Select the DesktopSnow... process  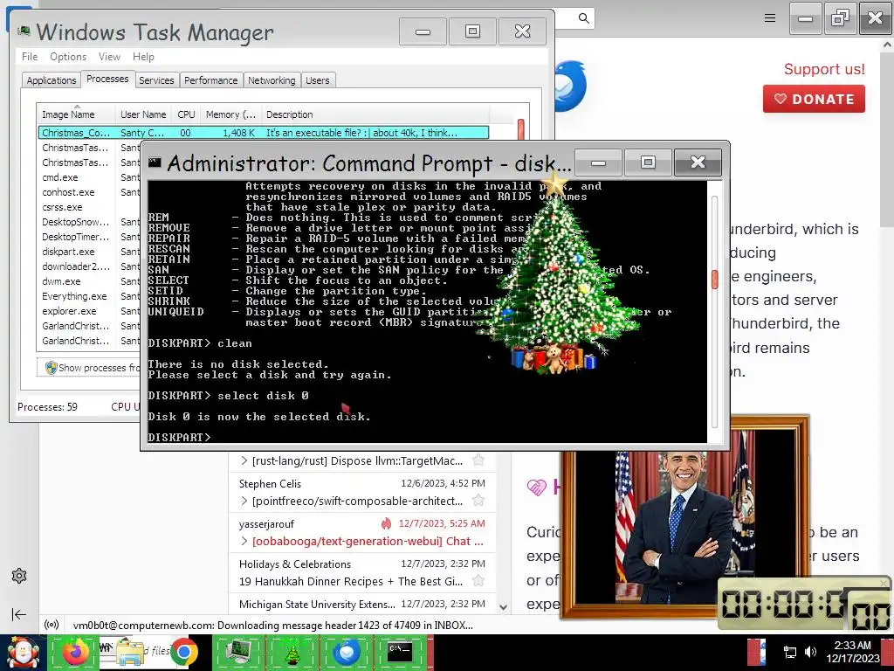click(x=75, y=222)
